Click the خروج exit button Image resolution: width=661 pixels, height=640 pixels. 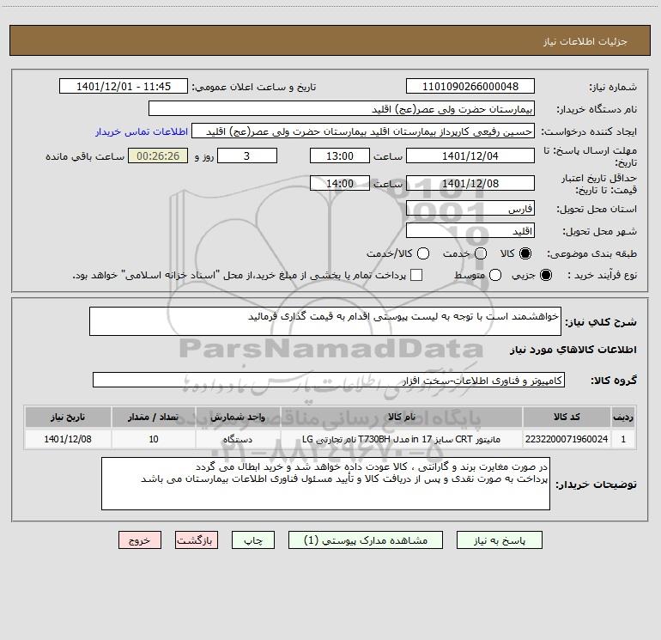140,540
